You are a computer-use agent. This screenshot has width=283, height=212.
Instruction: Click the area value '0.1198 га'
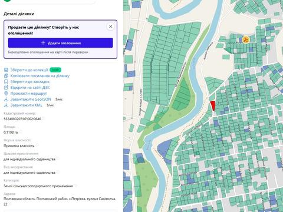pyautogui.click(x=11, y=132)
